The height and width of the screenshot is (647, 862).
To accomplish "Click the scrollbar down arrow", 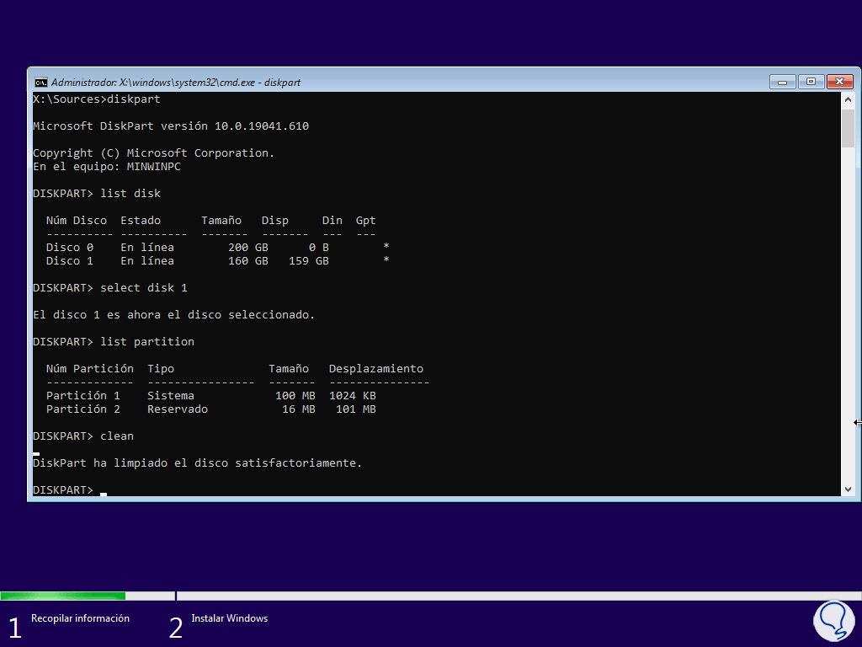I will point(848,489).
